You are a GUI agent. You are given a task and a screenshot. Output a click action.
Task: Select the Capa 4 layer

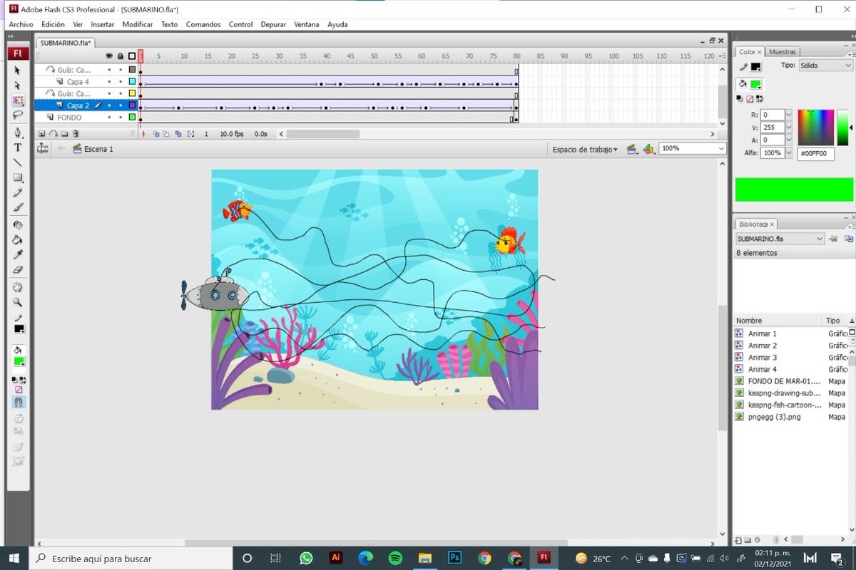(78, 82)
